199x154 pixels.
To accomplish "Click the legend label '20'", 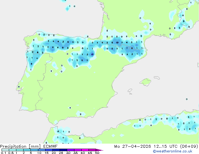I will [54, 153].
